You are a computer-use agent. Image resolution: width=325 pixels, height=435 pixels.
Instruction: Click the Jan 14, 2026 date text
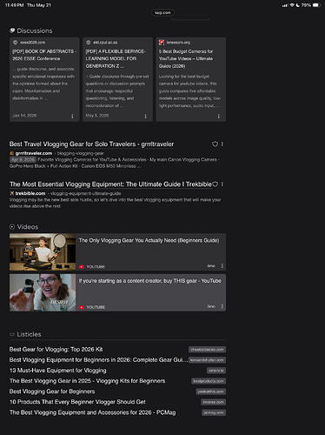click(x=24, y=116)
